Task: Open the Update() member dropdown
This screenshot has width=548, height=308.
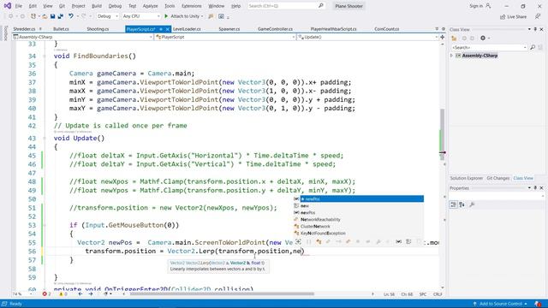Action: [367, 37]
